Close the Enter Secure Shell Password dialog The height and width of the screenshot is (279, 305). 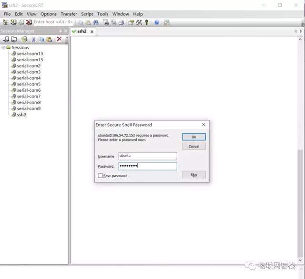pyautogui.click(x=203, y=125)
